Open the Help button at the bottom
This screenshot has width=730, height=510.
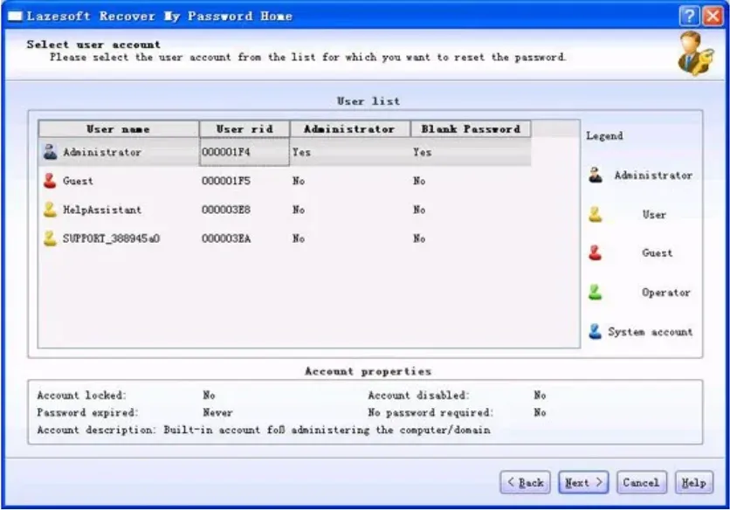point(694,483)
